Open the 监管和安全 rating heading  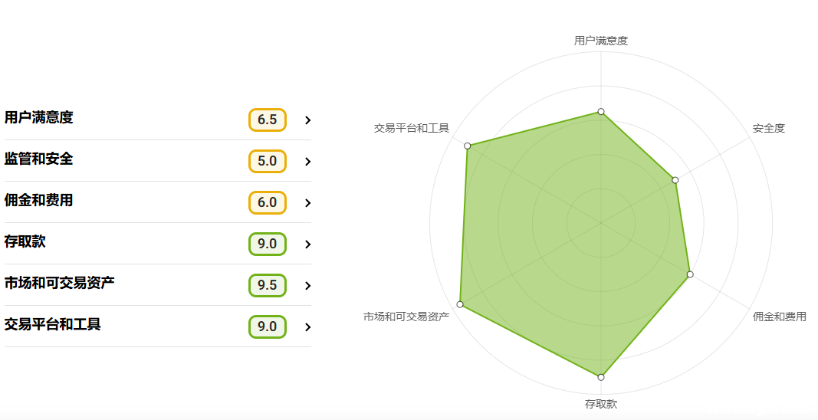pos(38,159)
